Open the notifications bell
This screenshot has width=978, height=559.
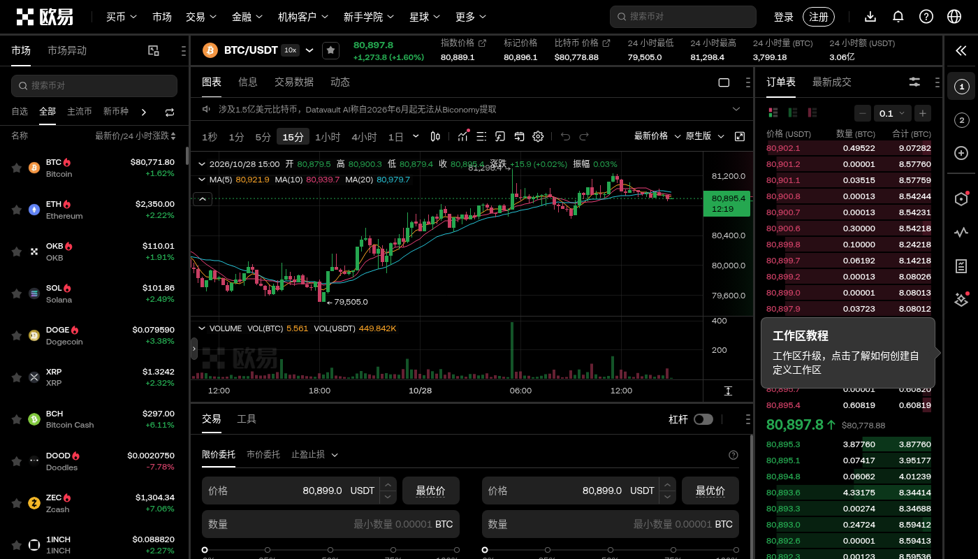point(898,17)
